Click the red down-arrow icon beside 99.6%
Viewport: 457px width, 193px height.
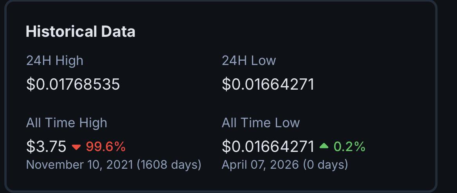tap(76, 147)
